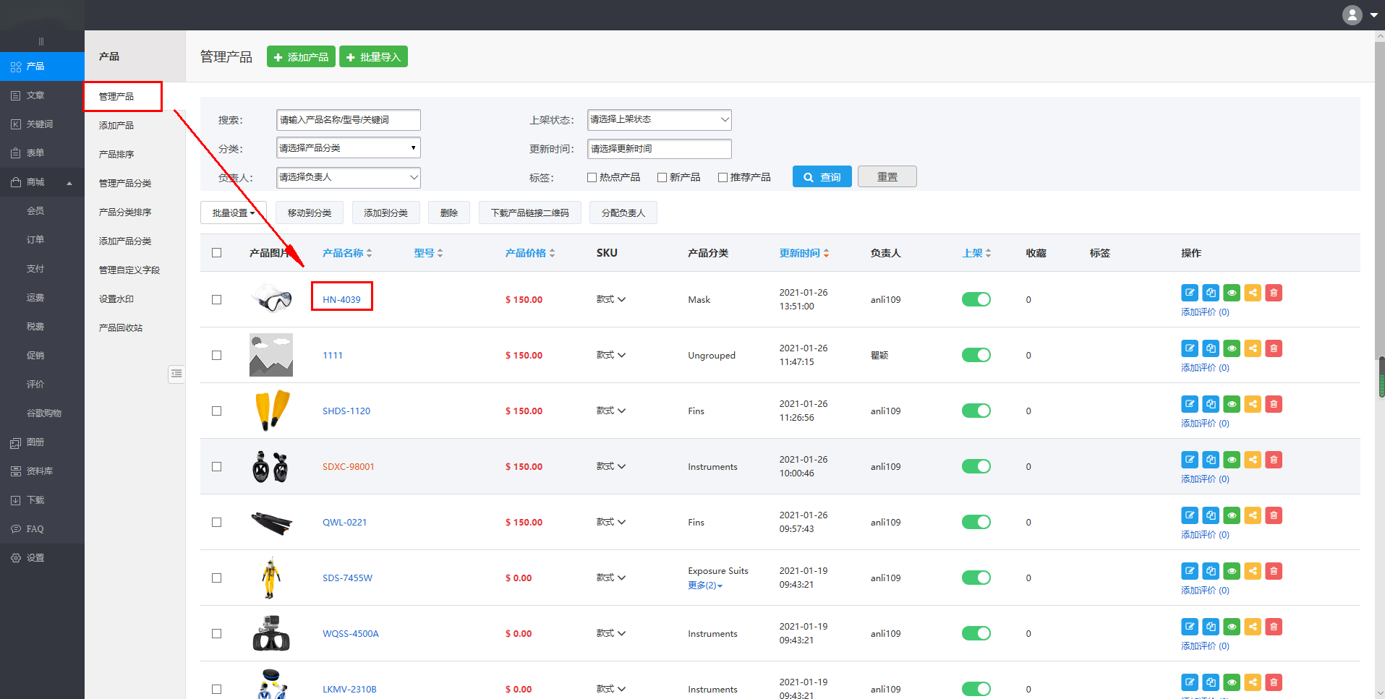The image size is (1385, 699).
Task: Expand 更多(2) under Exposure Suits category
Action: pyautogui.click(x=704, y=586)
